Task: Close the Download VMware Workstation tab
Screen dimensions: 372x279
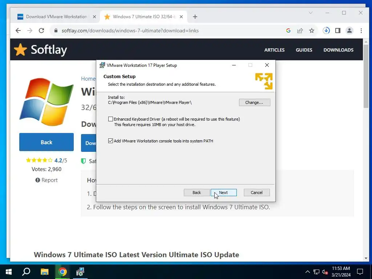Action: (x=94, y=17)
